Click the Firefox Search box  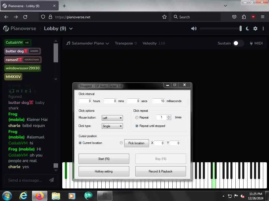(x=196, y=17)
